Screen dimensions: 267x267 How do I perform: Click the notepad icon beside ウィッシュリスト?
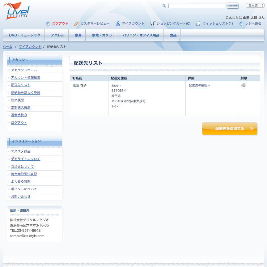click(x=198, y=23)
